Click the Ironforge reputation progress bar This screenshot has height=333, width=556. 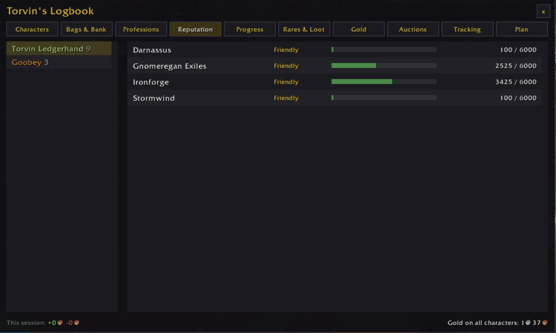tap(384, 82)
